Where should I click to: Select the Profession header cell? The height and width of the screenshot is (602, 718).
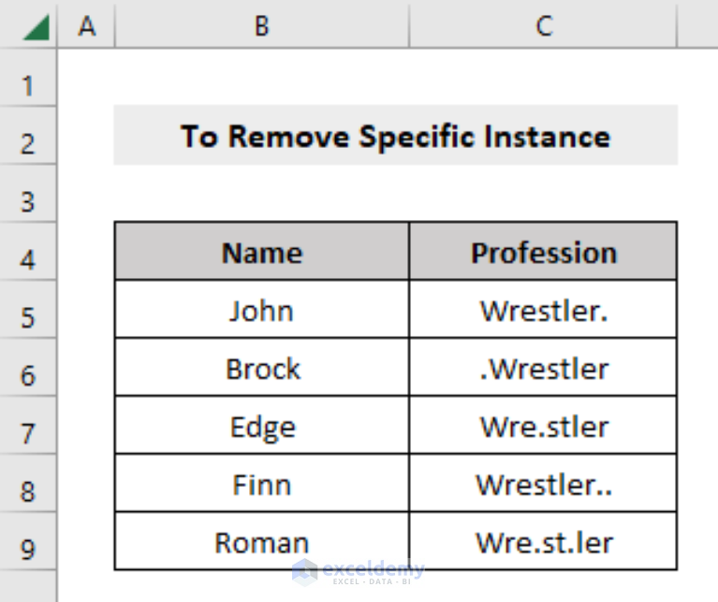pyautogui.click(x=544, y=251)
